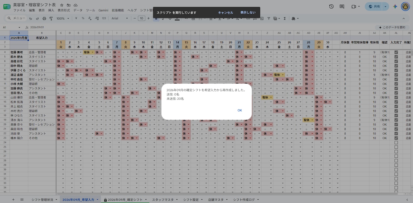This screenshot has width=413, height=203.
Task: Open the Google account avatar
Action: pyautogui.click(x=405, y=6)
